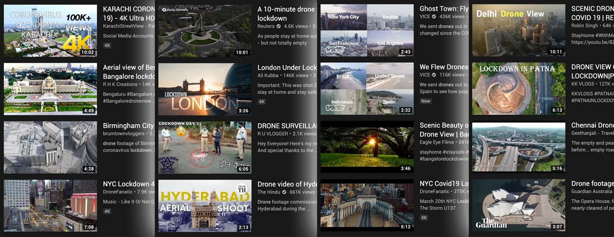Open Lockdown Day 31 police drone thumbnail
The image size is (614, 237).
point(205,147)
